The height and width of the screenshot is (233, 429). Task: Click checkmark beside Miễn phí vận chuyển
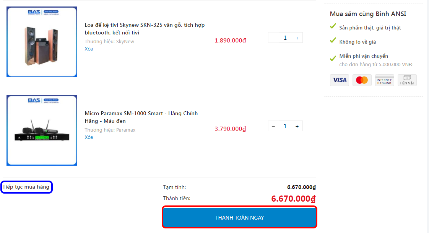click(333, 58)
